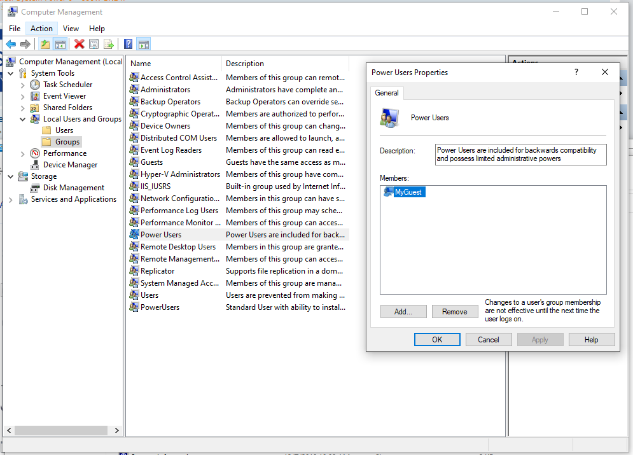
Task: Click the Up One Level toolbar icon
Action: click(x=45, y=44)
